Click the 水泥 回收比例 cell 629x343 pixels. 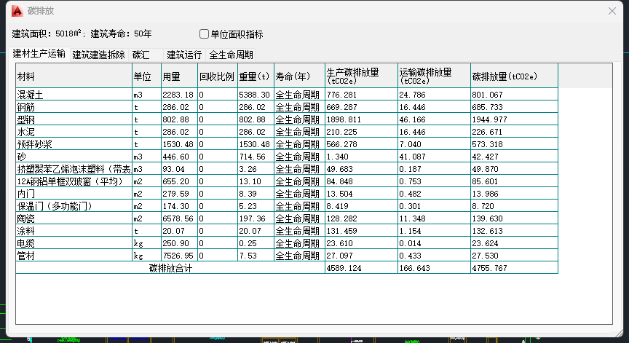217,132
